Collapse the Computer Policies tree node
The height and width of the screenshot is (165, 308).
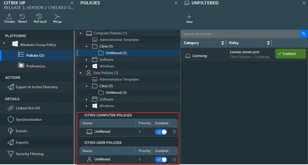81,33
